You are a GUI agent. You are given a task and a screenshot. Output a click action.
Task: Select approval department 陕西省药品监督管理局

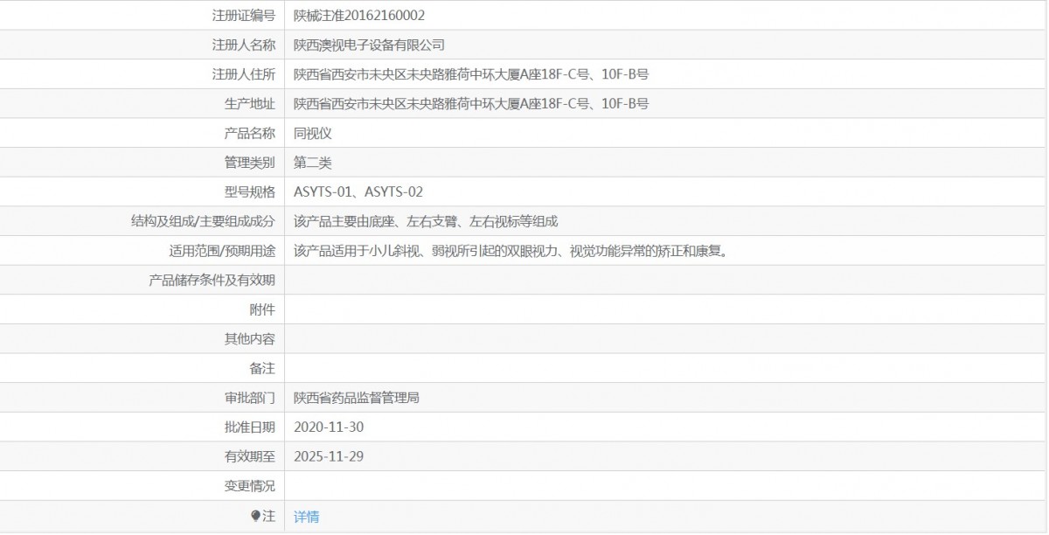coord(357,398)
